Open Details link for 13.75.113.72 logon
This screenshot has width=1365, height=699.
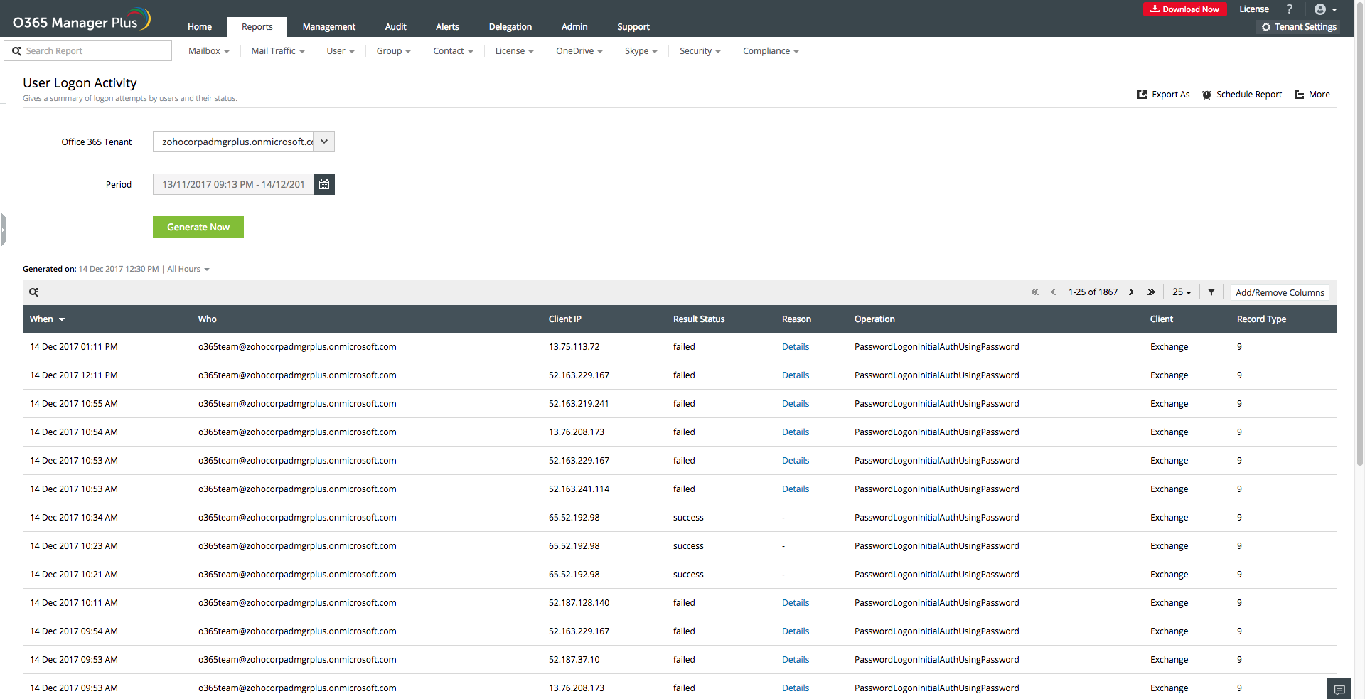(796, 347)
